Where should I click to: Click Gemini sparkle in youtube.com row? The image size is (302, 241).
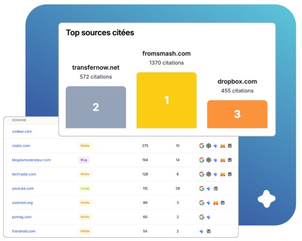click(x=209, y=189)
